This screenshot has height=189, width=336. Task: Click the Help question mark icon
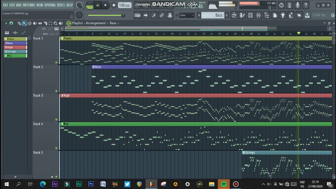[306, 5]
